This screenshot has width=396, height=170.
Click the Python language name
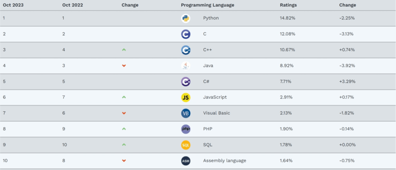[211, 18]
